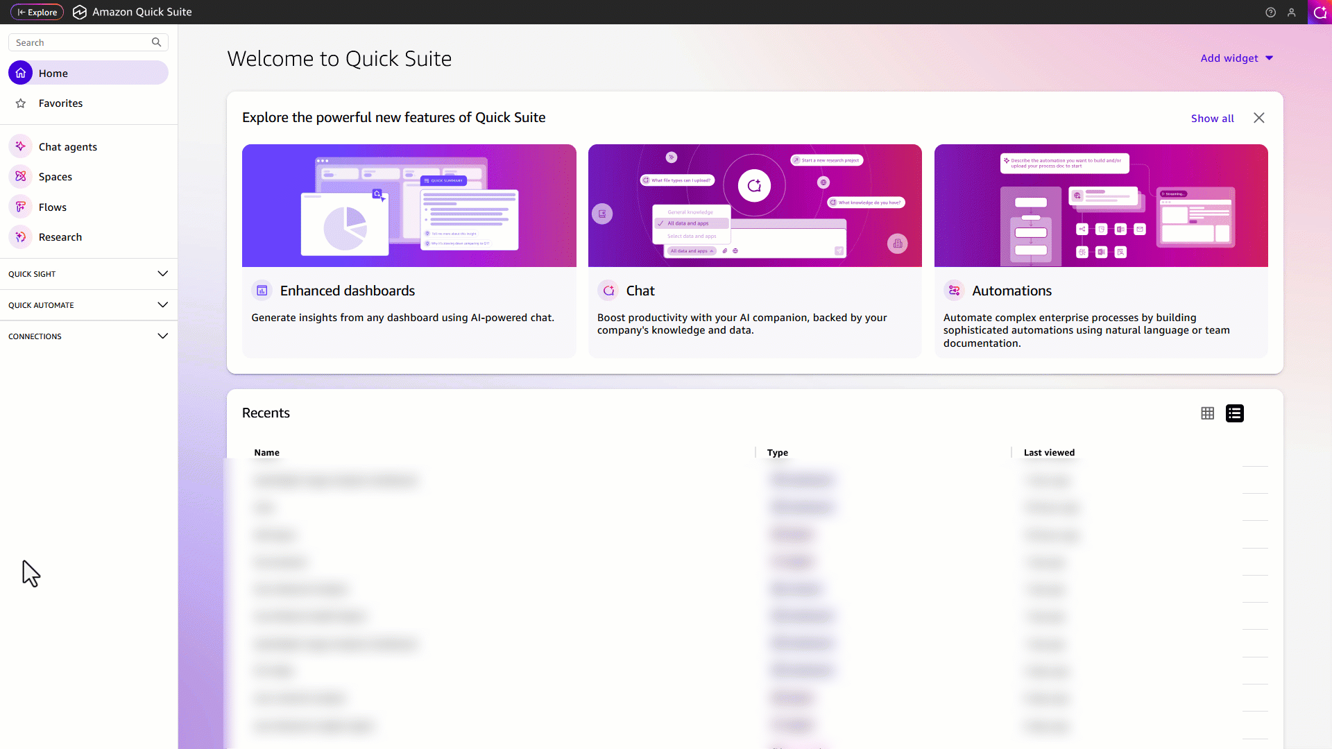This screenshot has width=1332, height=749.
Task: Collapse sidebar with Explore button
Action: pyautogui.click(x=37, y=12)
